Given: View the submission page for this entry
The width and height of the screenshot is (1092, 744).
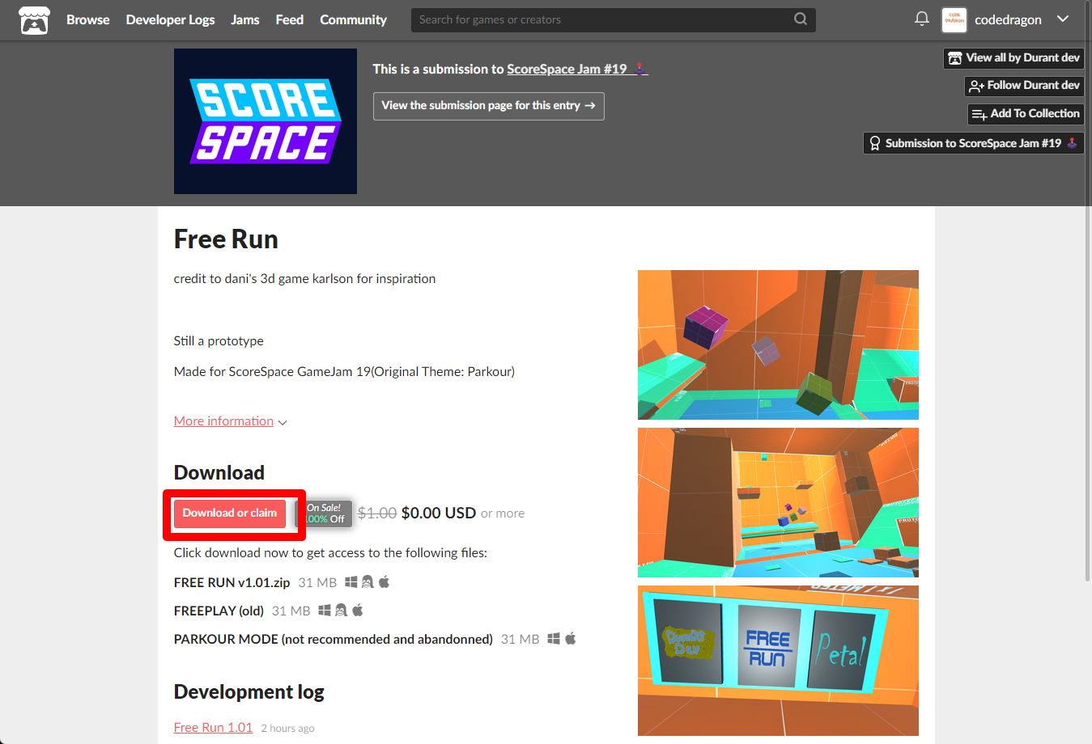Looking at the screenshot, I should (x=488, y=106).
